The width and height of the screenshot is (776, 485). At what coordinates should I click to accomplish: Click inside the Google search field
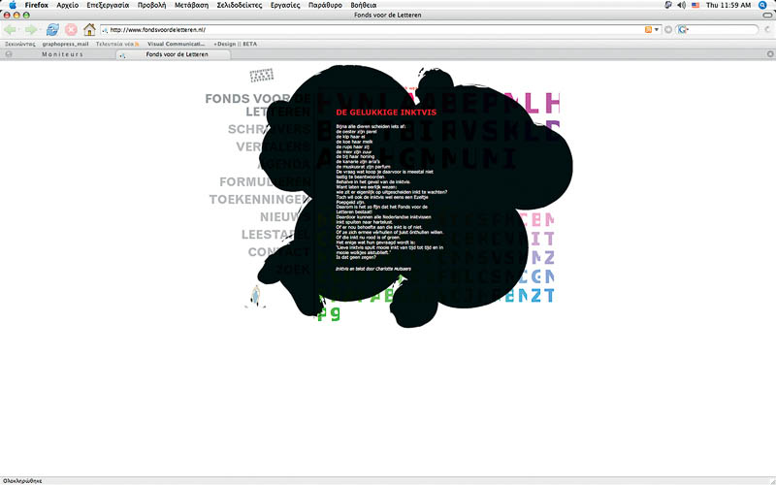click(x=723, y=30)
